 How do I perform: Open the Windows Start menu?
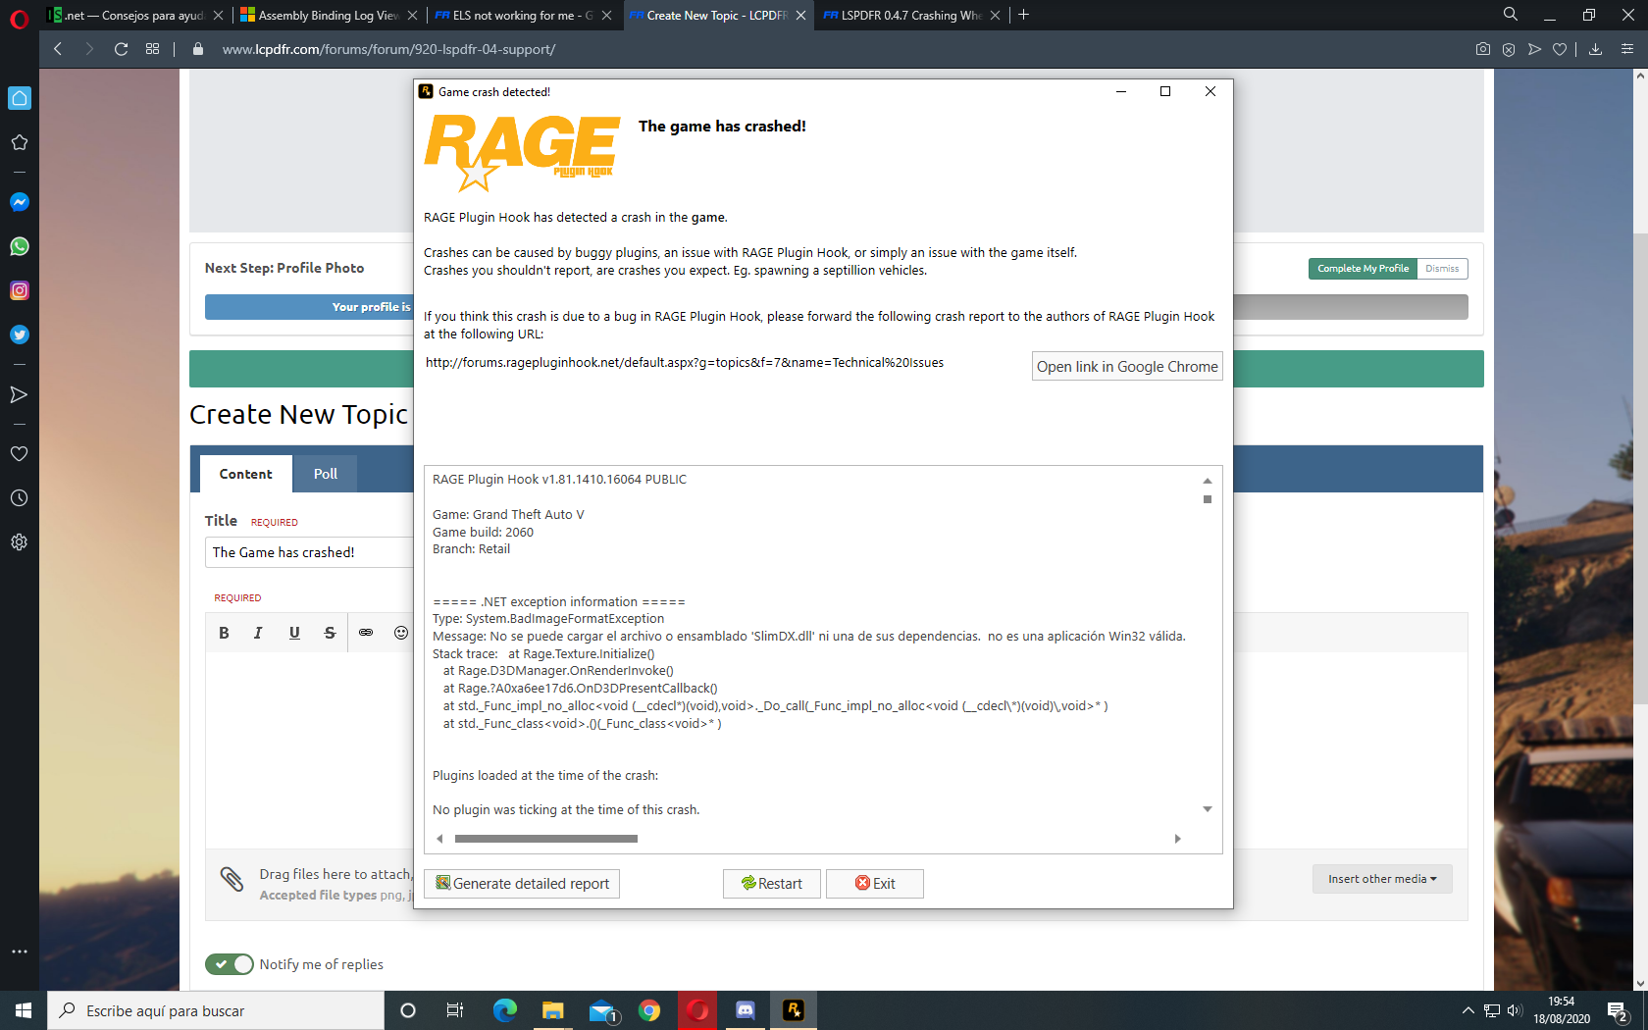click(24, 1010)
